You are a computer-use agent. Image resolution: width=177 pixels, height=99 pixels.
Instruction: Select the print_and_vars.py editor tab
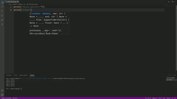pos(12,2)
